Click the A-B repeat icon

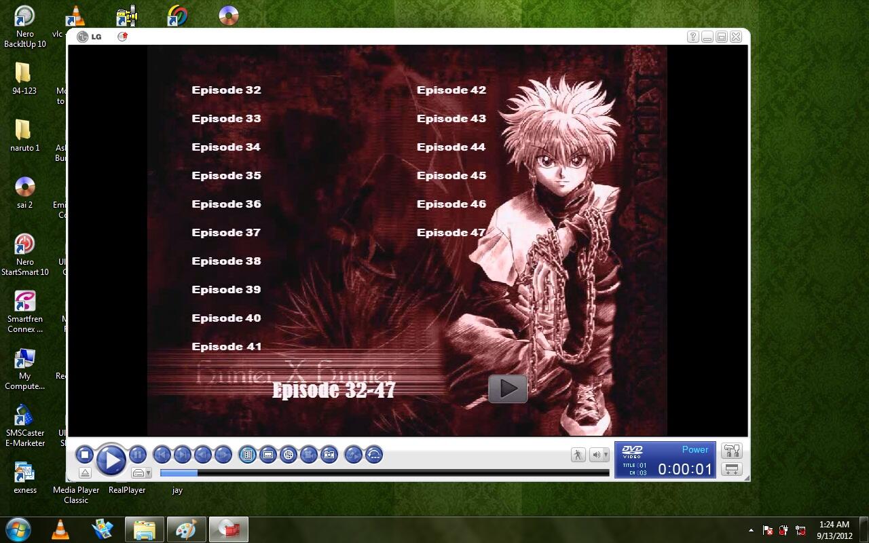[x=353, y=455]
